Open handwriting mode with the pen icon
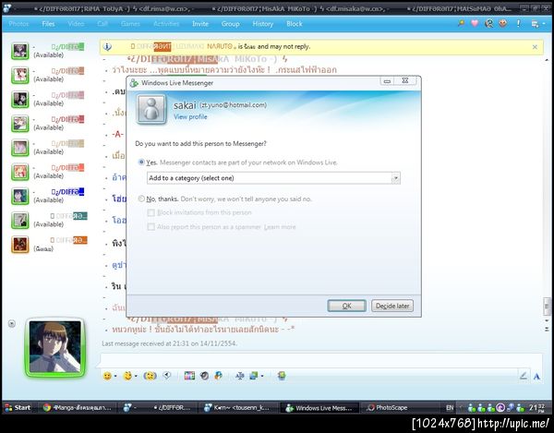This screenshot has width=554, height=433. [x=524, y=376]
